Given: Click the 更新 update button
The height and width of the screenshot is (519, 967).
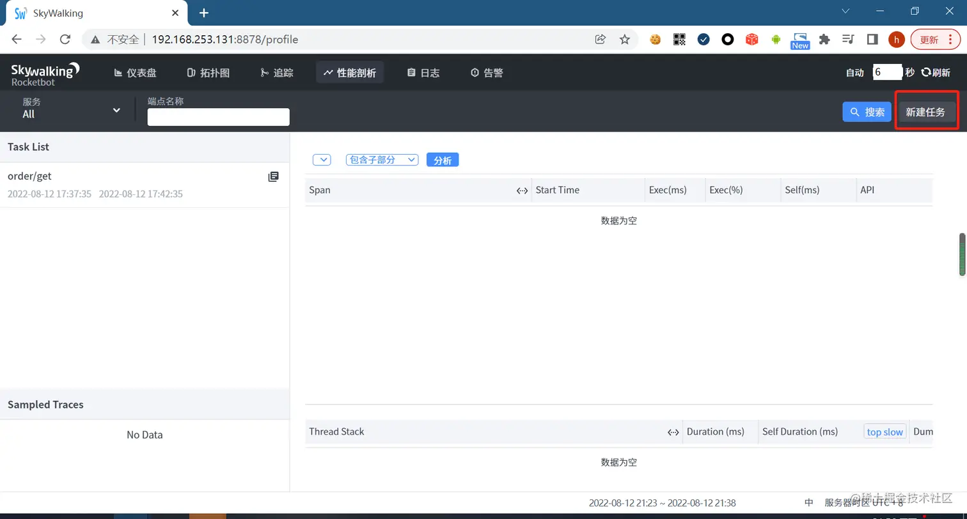Looking at the screenshot, I should tap(935, 40).
